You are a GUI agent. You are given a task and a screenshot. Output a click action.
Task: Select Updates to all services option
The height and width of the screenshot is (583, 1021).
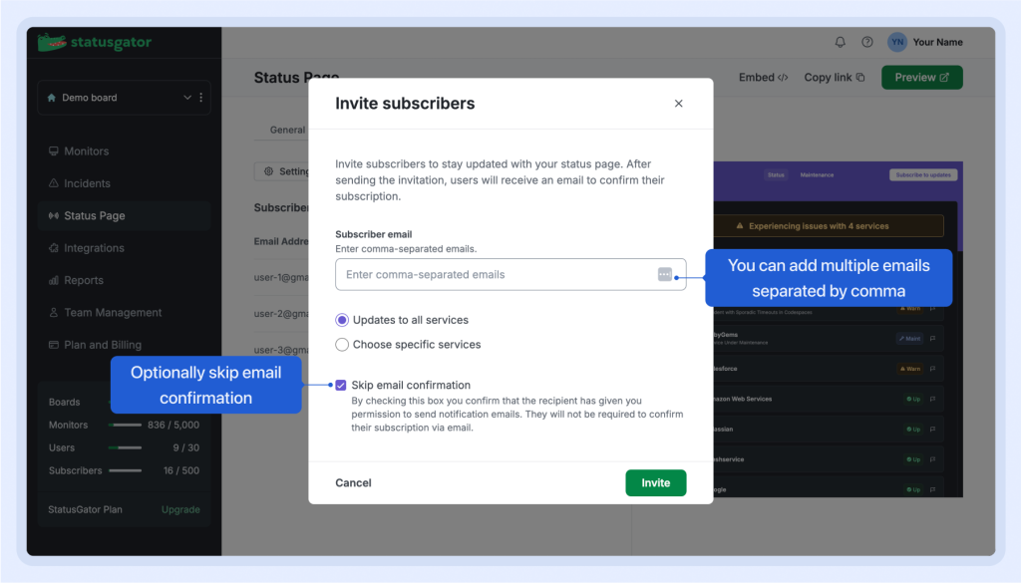[343, 320]
